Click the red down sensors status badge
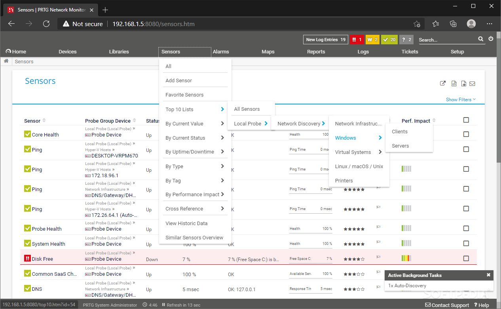This screenshot has height=309, width=501. (x=357, y=40)
